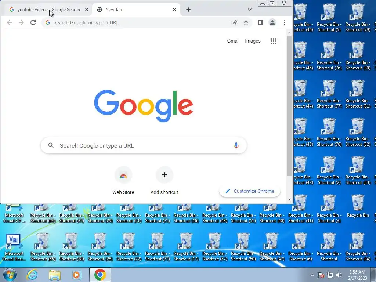The height and width of the screenshot is (282, 376).
Task: Open Chrome's three-dot menu
Action: [x=285, y=22]
